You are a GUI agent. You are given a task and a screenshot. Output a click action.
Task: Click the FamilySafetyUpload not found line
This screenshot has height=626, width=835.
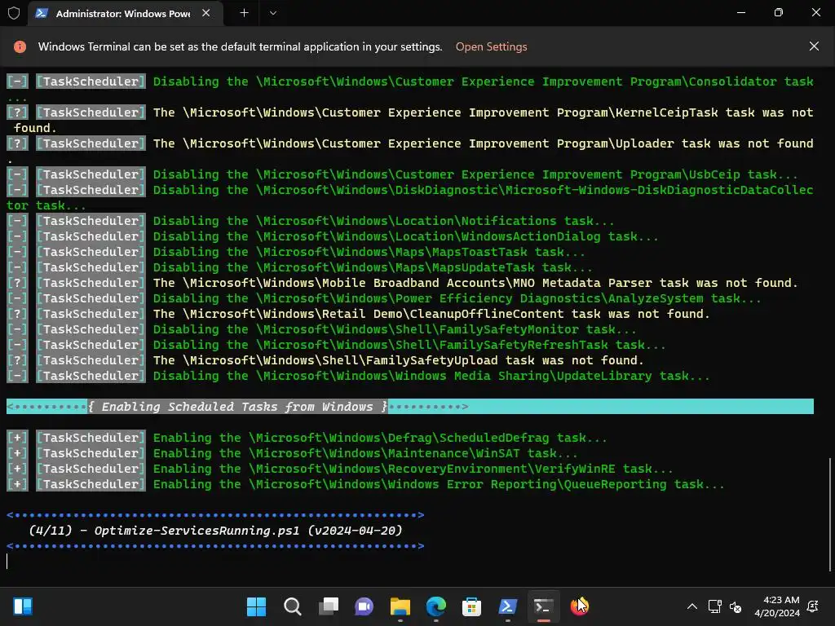point(325,360)
